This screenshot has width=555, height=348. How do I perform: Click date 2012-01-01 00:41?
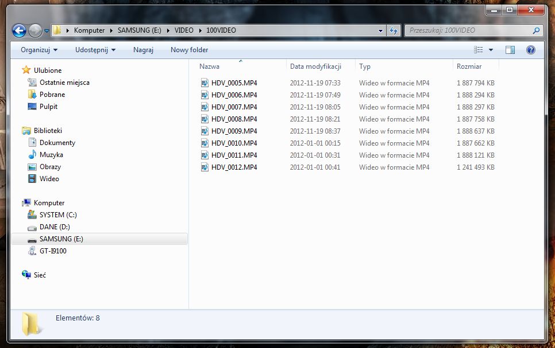point(315,167)
